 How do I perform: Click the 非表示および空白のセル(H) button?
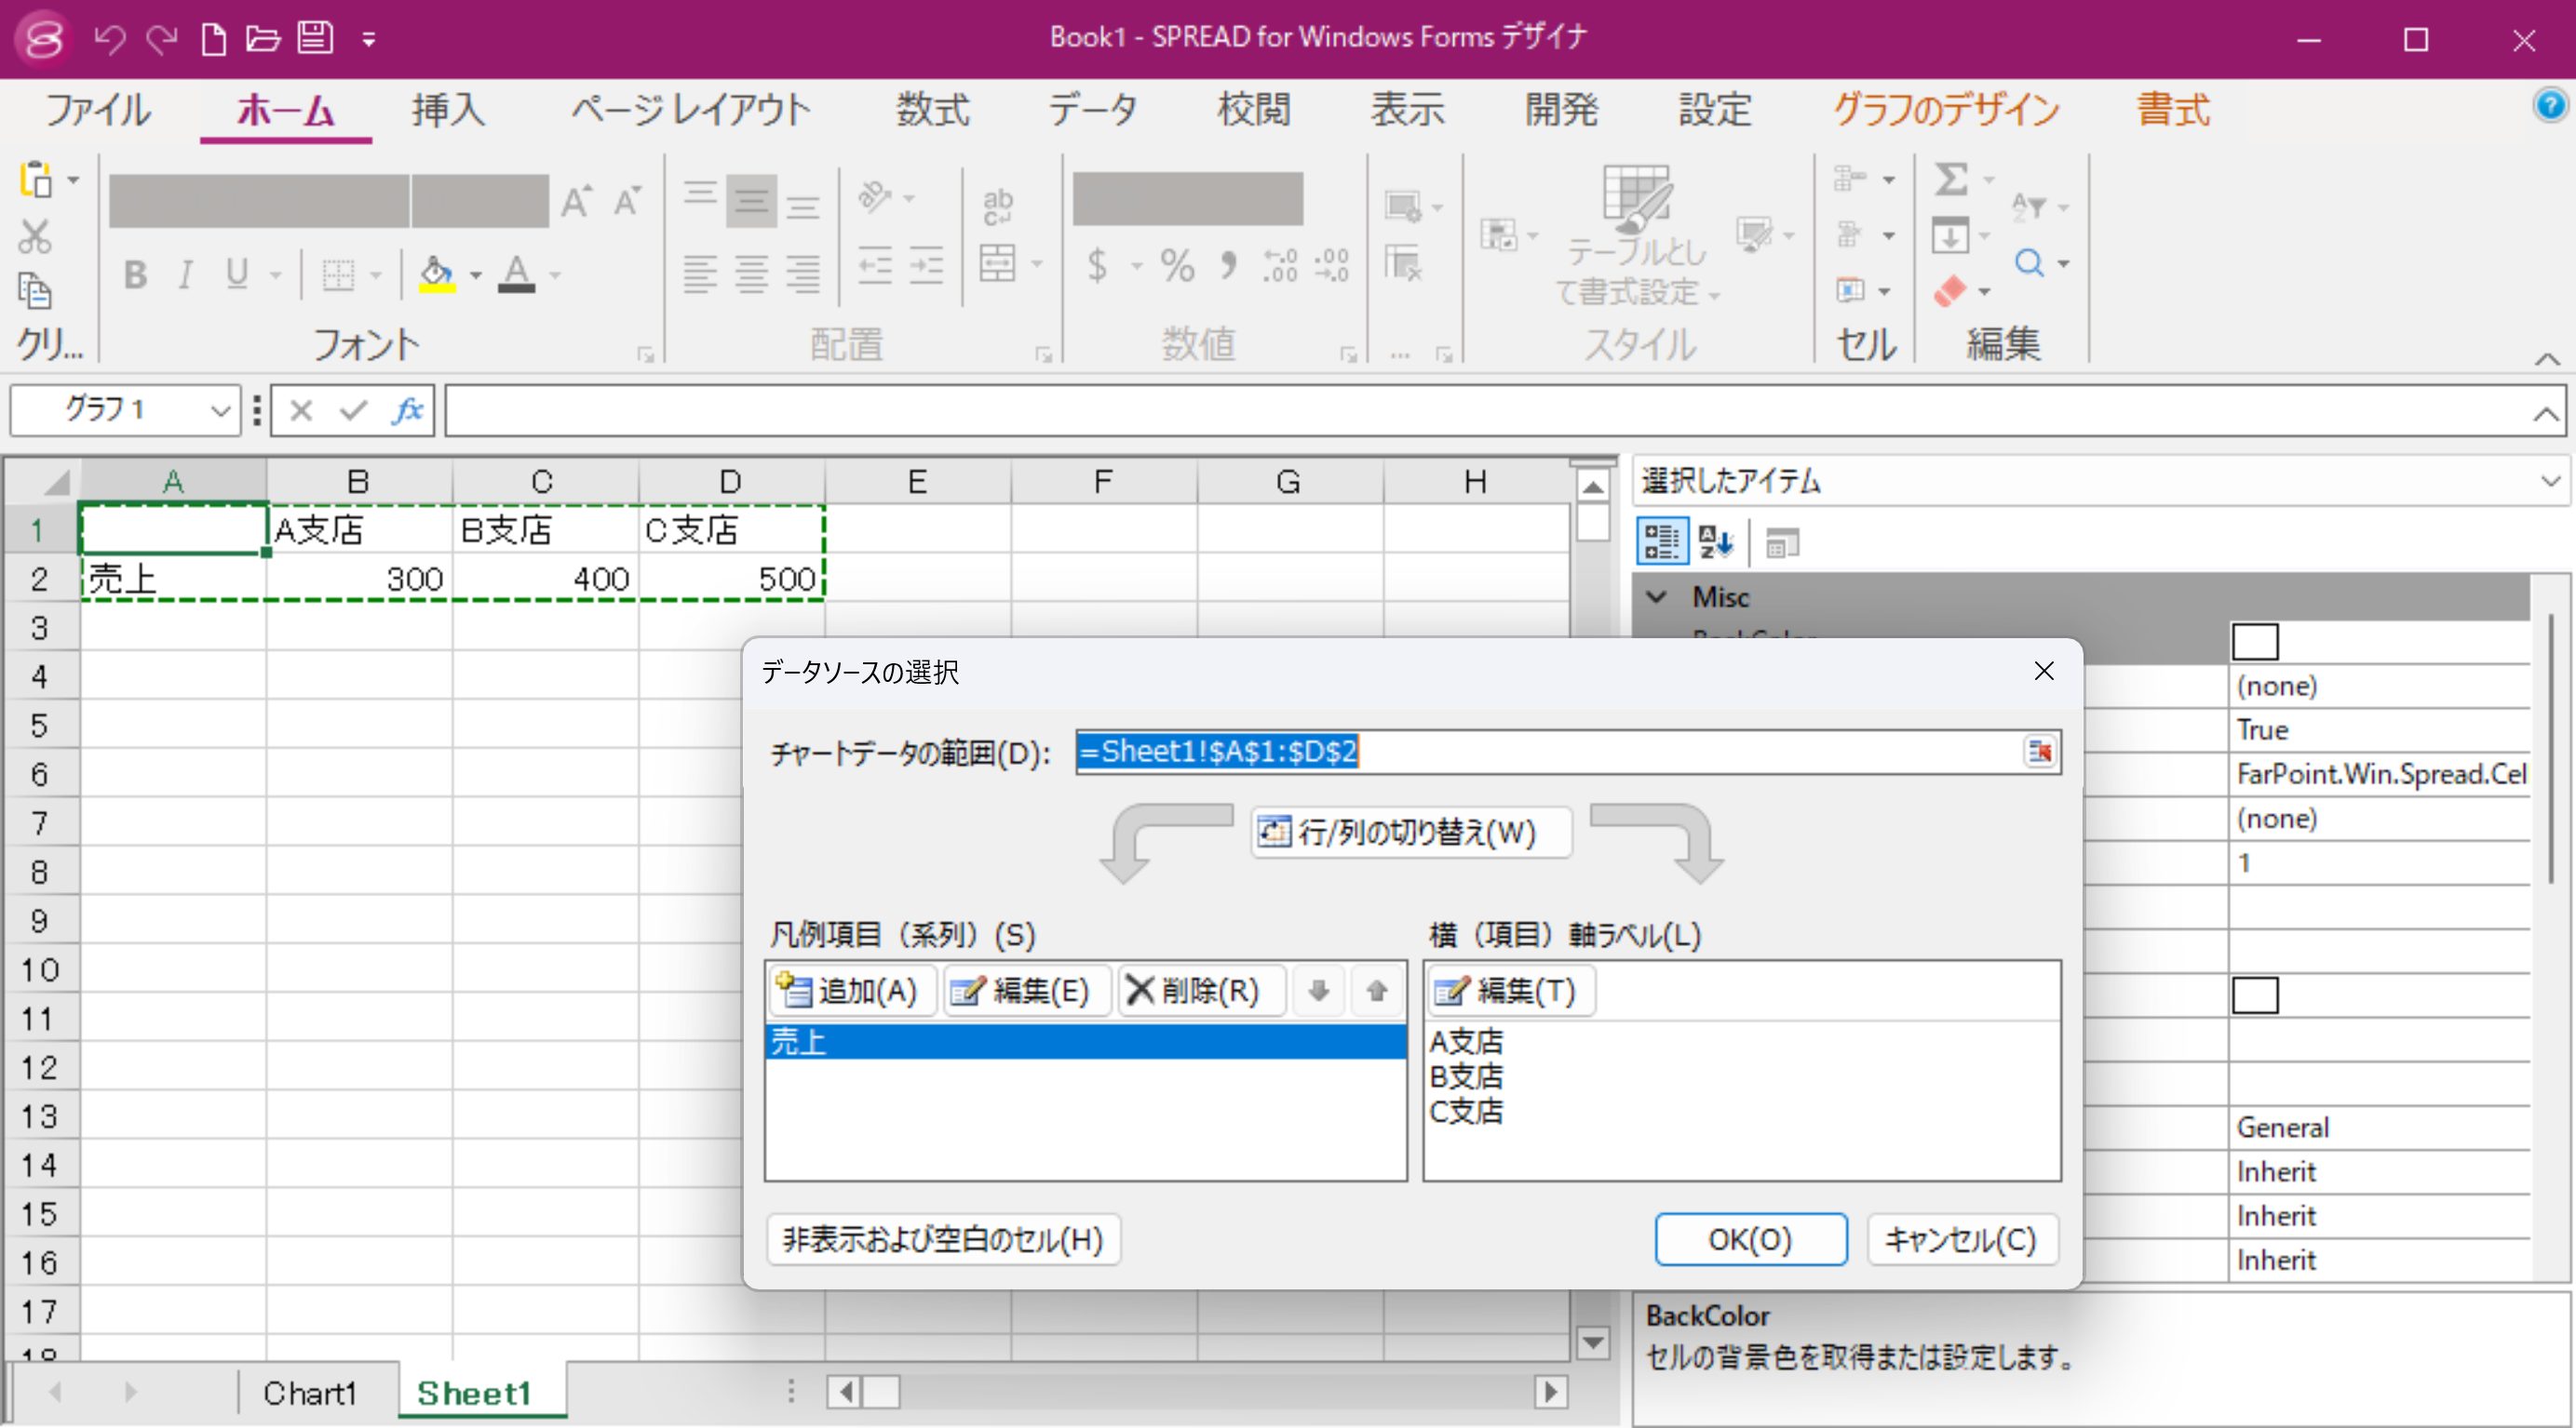943,1240
